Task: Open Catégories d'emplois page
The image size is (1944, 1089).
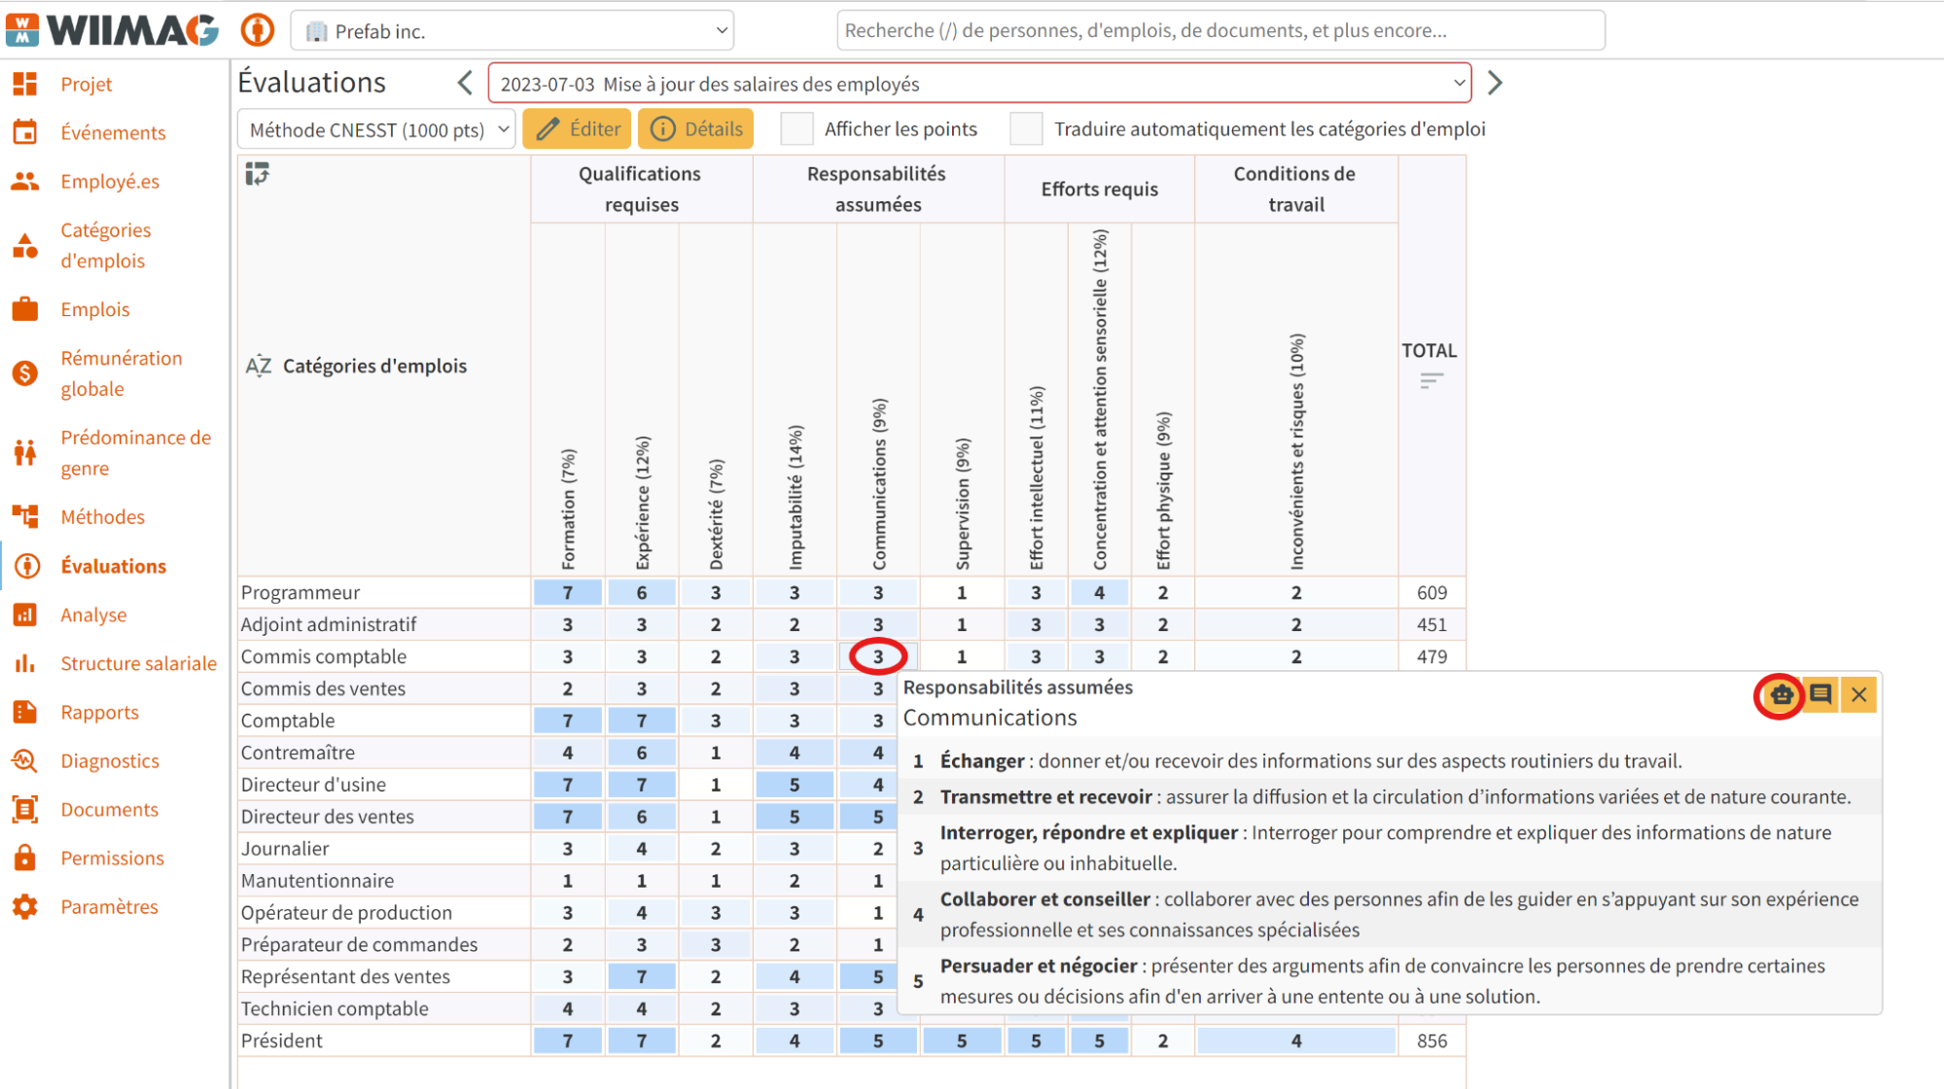Action: click(x=105, y=245)
